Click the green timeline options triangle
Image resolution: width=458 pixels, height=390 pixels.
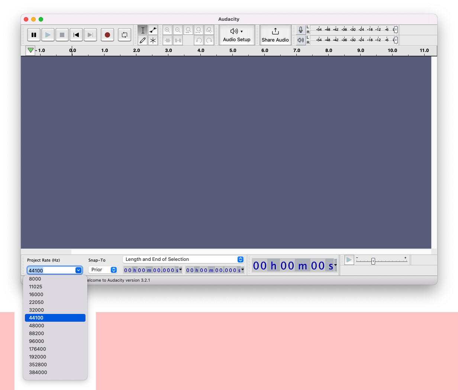30,50
